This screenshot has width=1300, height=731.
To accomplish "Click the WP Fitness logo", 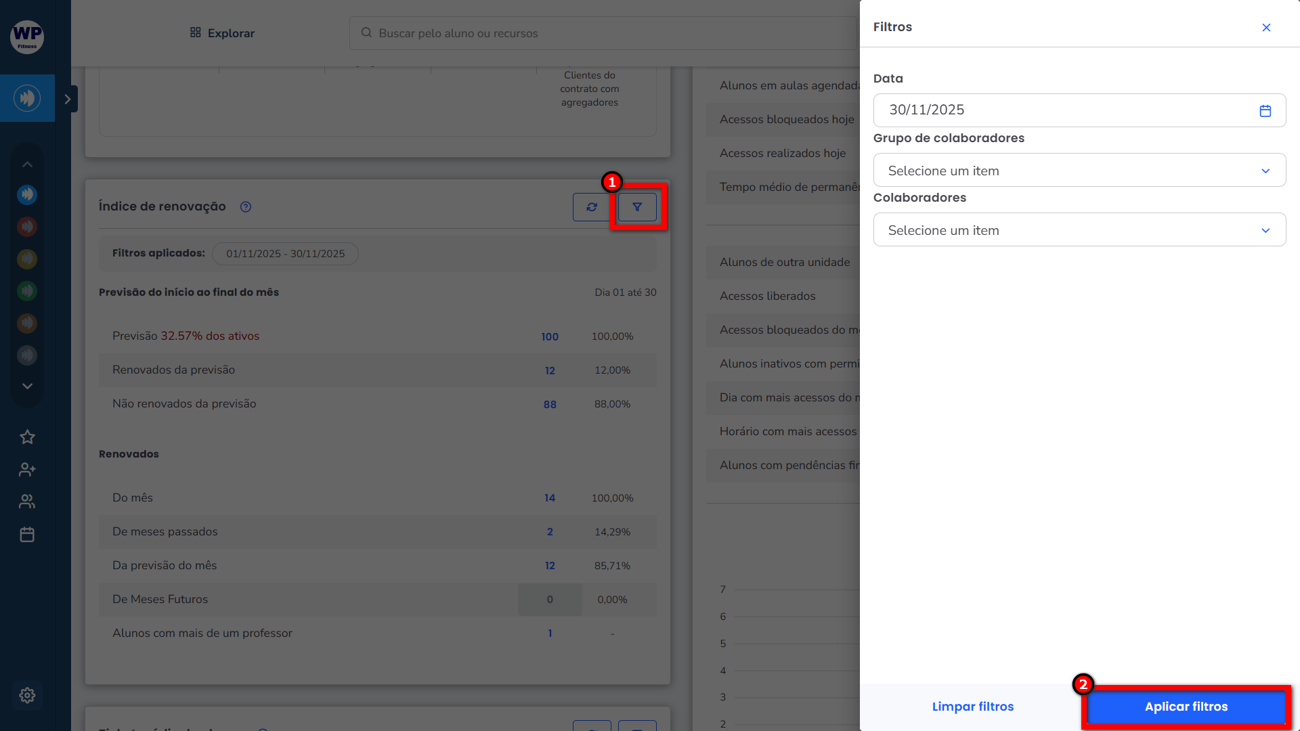I will pyautogui.click(x=27, y=36).
